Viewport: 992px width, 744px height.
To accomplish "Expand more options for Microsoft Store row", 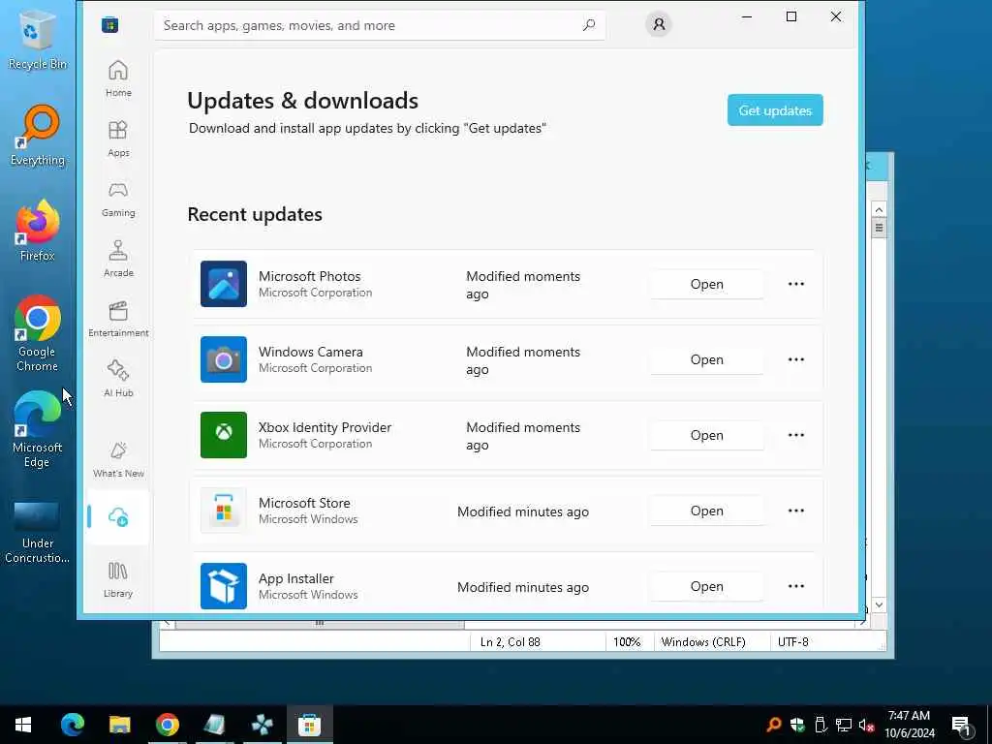I will (x=796, y=511).
